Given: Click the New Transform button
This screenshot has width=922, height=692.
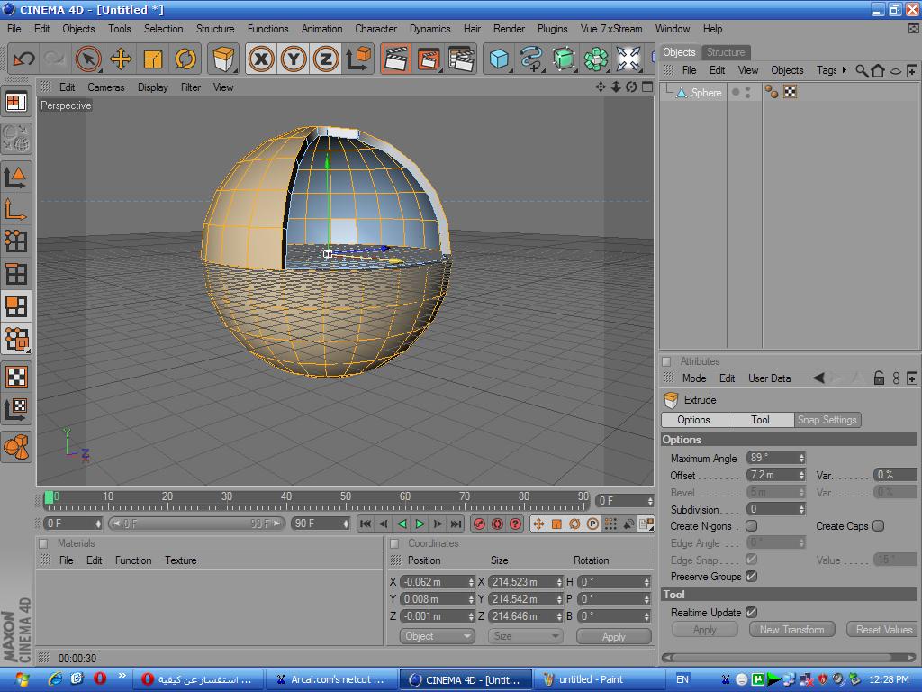Looking at the screenshot, I should (791, 630).
